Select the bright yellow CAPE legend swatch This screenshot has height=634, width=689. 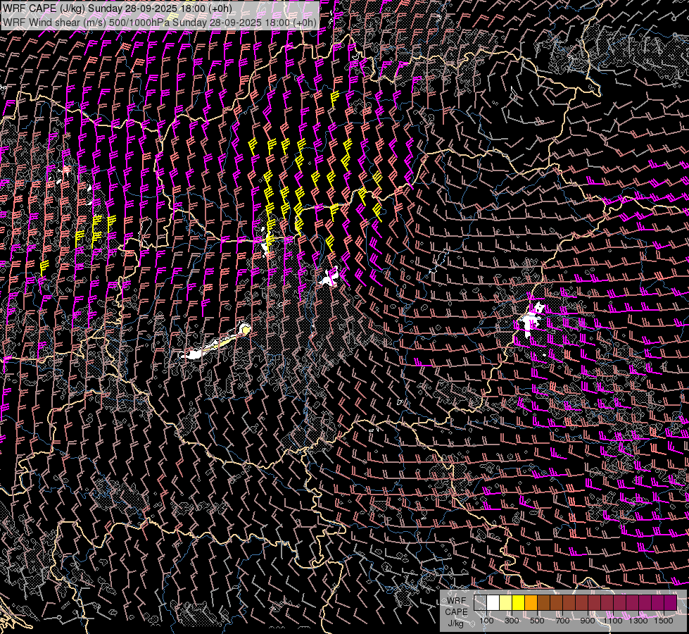pyautogui.click(x=519, y=602)
